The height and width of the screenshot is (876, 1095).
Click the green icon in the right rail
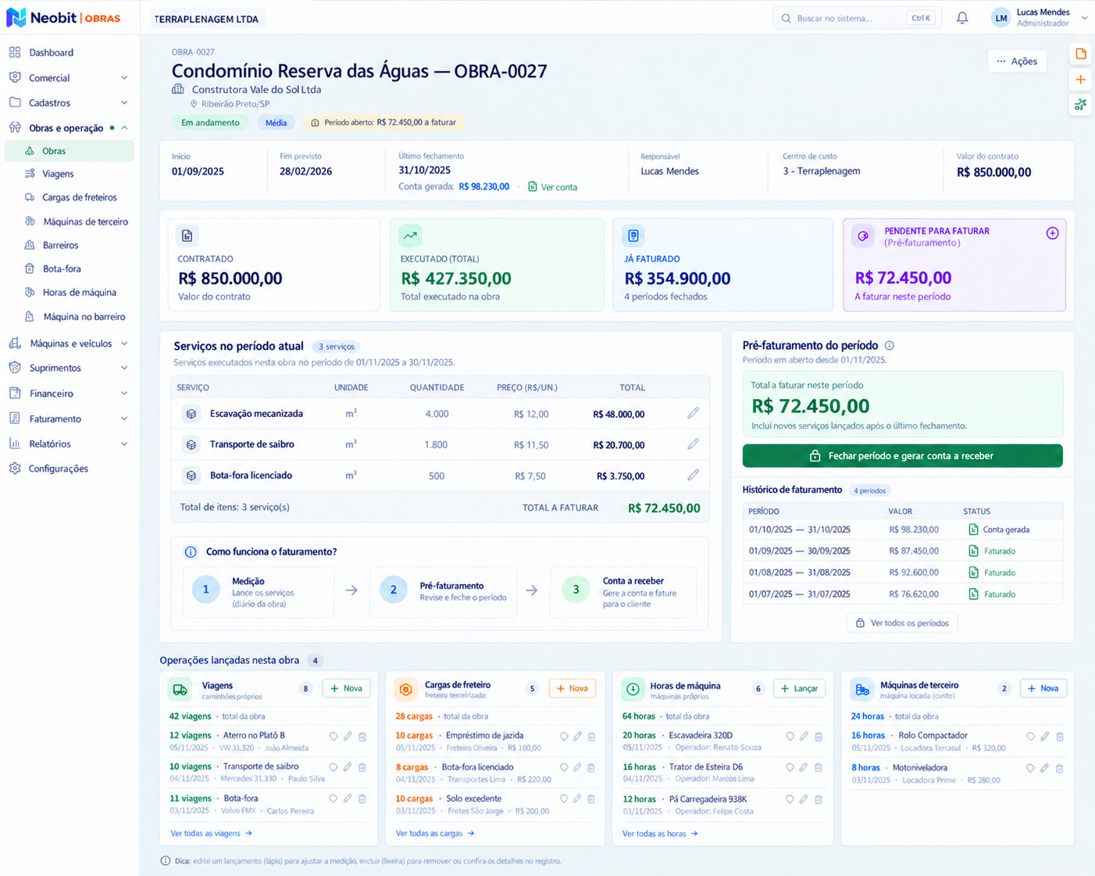coord(1081,105)
